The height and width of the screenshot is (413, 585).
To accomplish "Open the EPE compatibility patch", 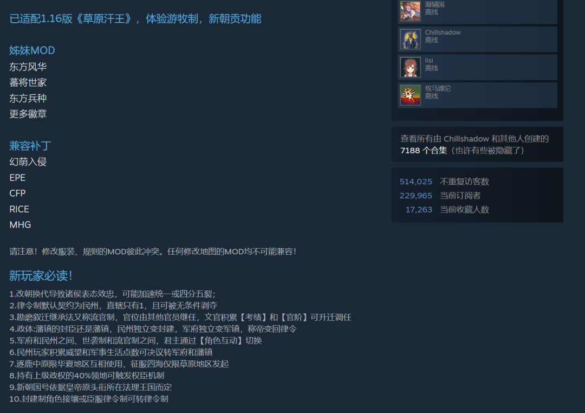I will pyautogui.click(x=17, y=178).
